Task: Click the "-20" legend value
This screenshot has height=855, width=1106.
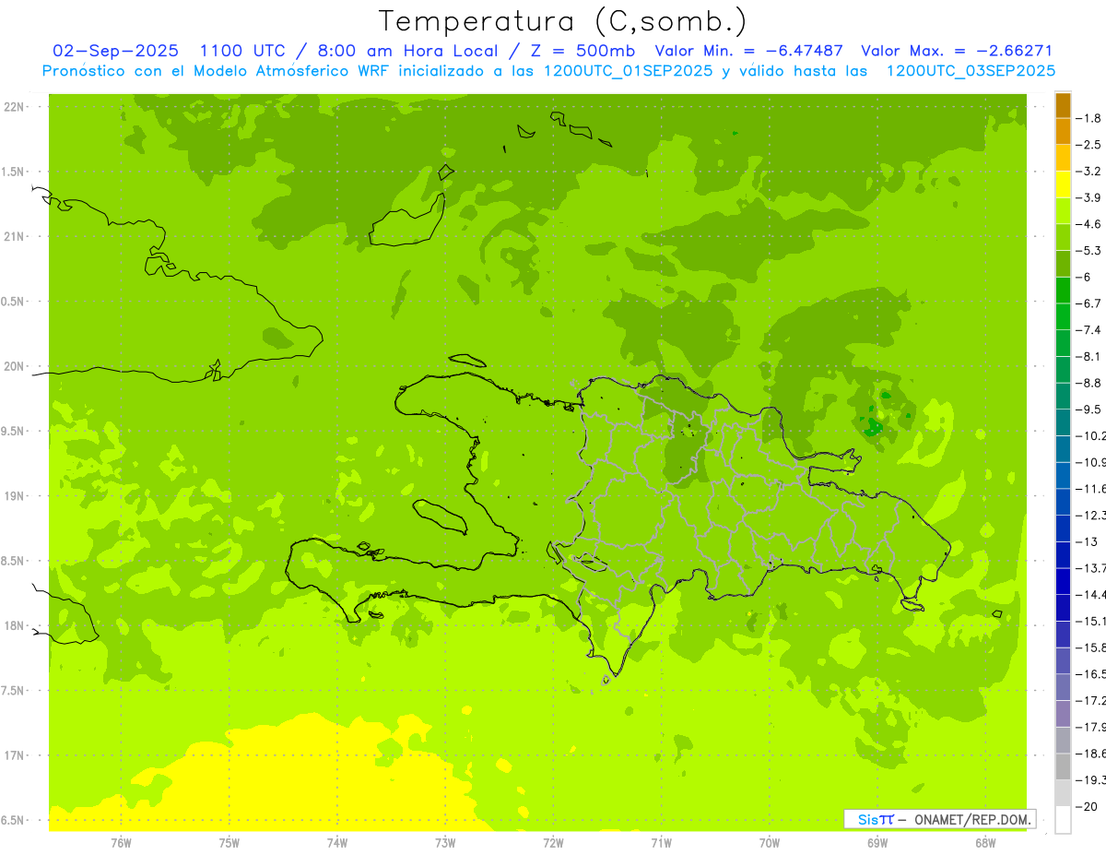Action: (x=1087, y=807)
